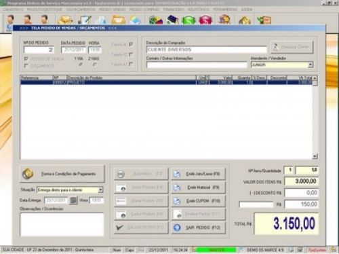Click the green dollar coin toolbar icon
Screen dimensions: 339x254
tap(188, 20)
